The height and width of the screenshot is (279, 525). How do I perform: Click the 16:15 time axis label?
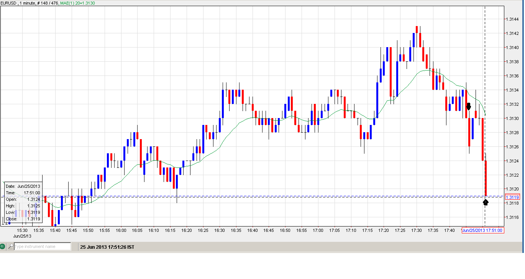point(170,230)
